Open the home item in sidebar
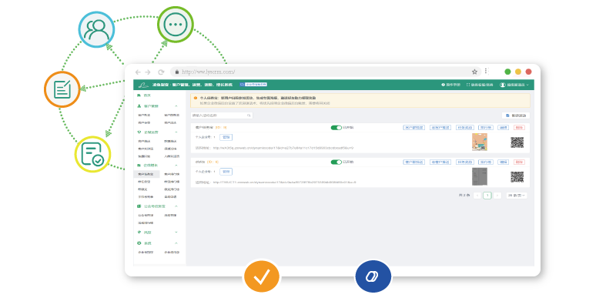This screenshot has width=616, height=308. point(146,95)
